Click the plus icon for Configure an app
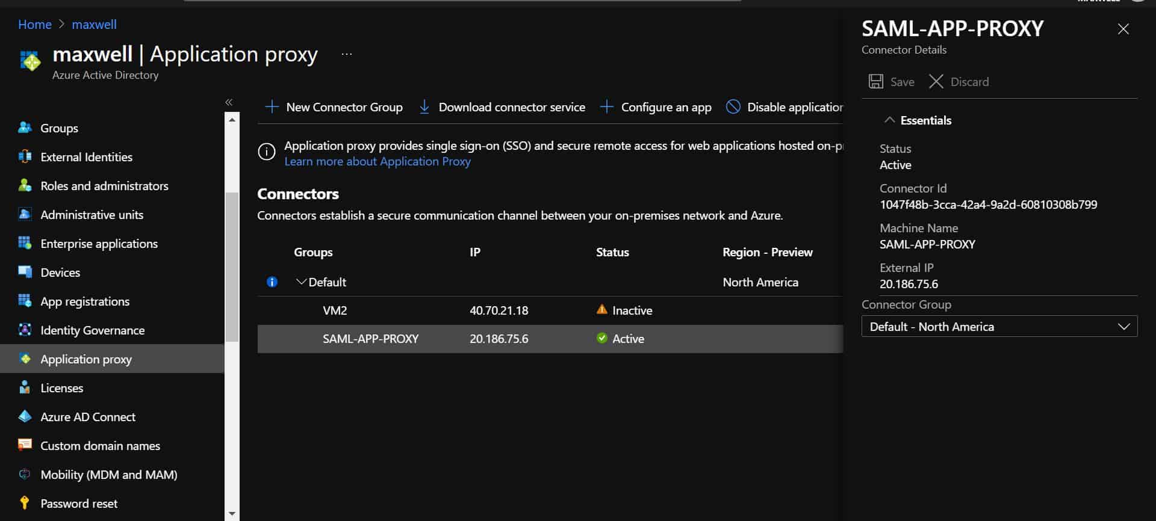1156x521 pixels. coord(607,107)
